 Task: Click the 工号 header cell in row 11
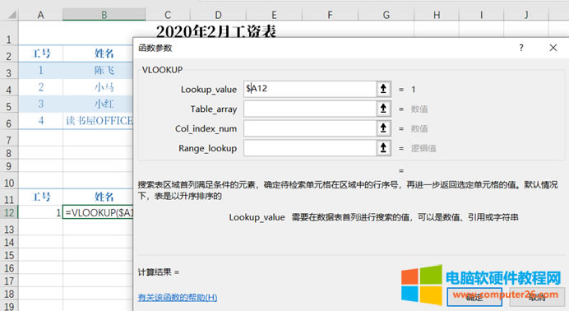pos(40,197)
